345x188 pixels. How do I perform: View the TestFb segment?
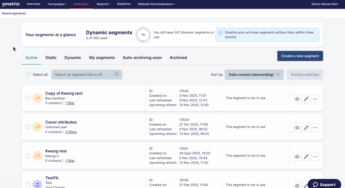297,185
